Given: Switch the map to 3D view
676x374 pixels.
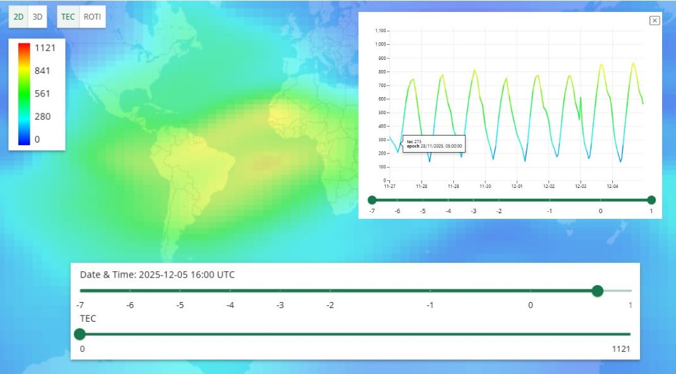Looking at the screenshot, I should (x=37, y=17).
